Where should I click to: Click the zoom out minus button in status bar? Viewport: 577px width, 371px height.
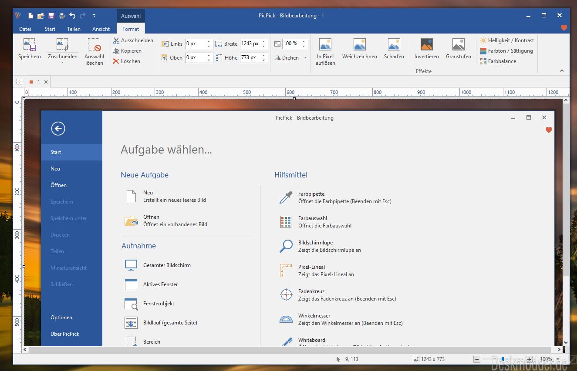point(476,359)
